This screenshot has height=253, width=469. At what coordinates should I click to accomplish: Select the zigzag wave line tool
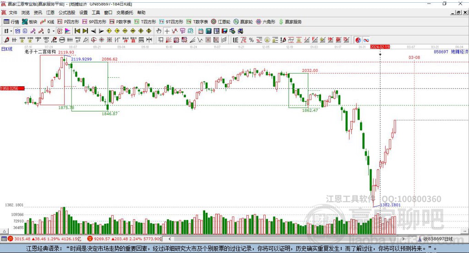point(201,40)
